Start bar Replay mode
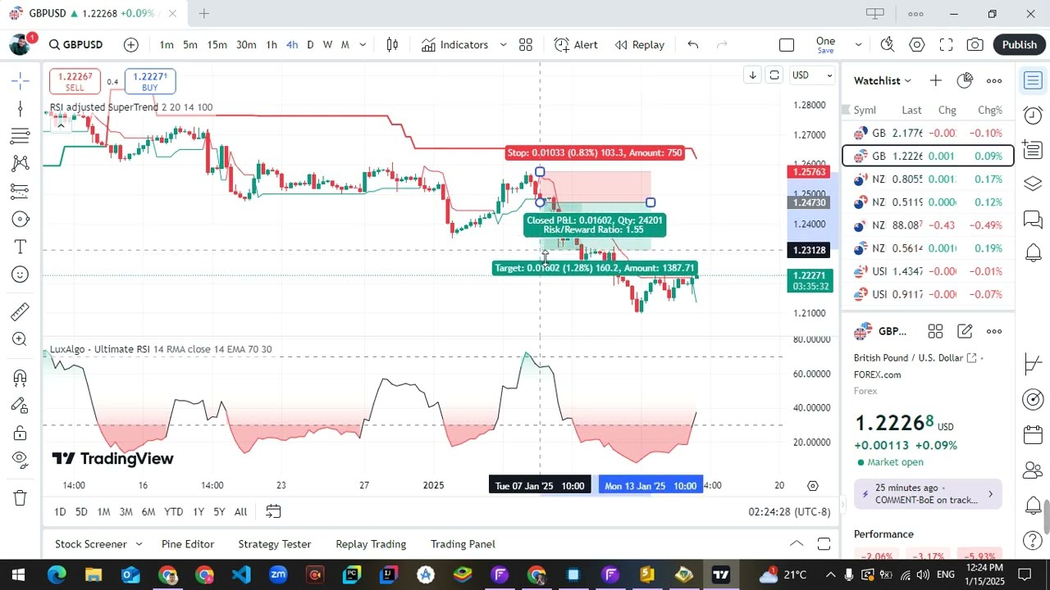The image size is (1050, 590). [640, 45]
